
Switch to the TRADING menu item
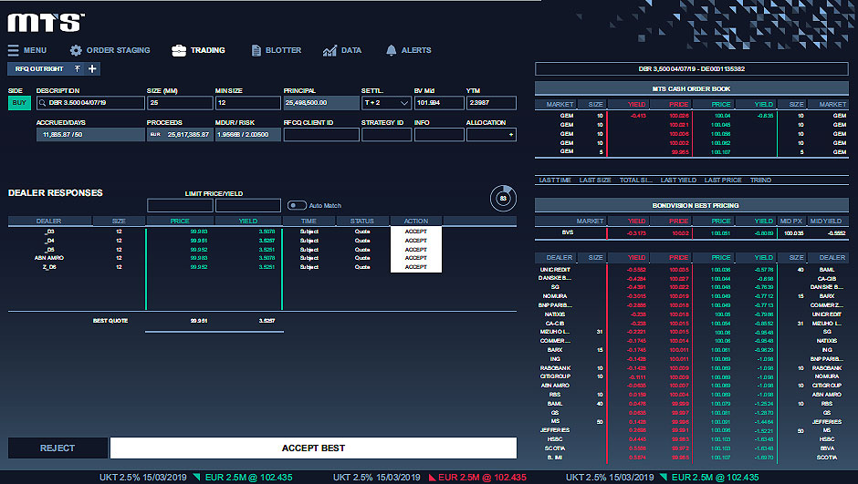[x=208, y=50]
